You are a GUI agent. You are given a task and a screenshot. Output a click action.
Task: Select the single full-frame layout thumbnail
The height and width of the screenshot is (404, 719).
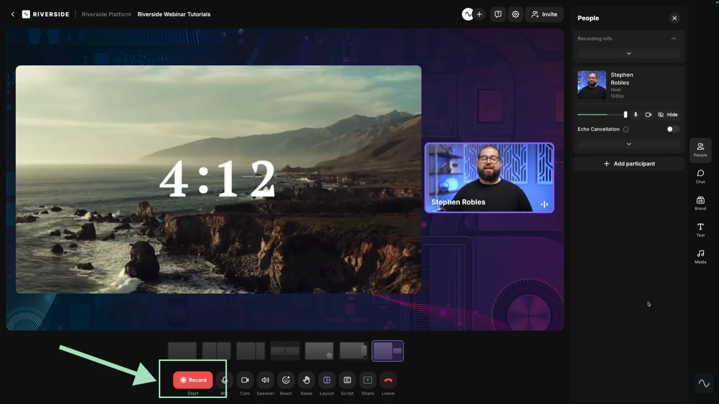182,351
